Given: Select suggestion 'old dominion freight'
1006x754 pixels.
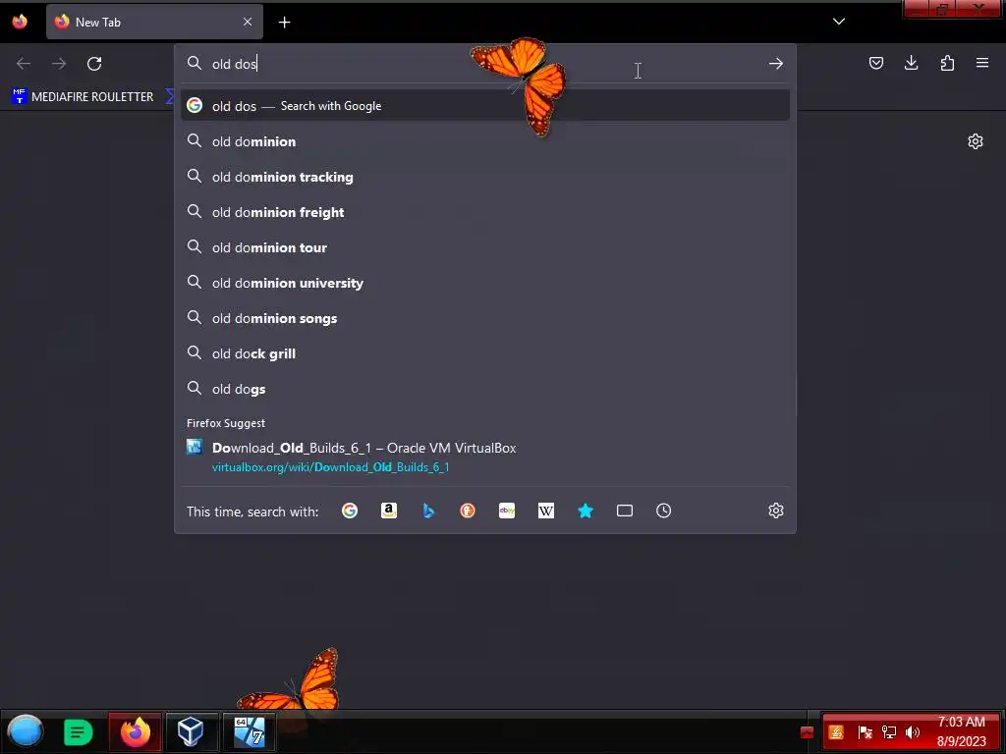Looking at the screenshot, I should (485, 212).
